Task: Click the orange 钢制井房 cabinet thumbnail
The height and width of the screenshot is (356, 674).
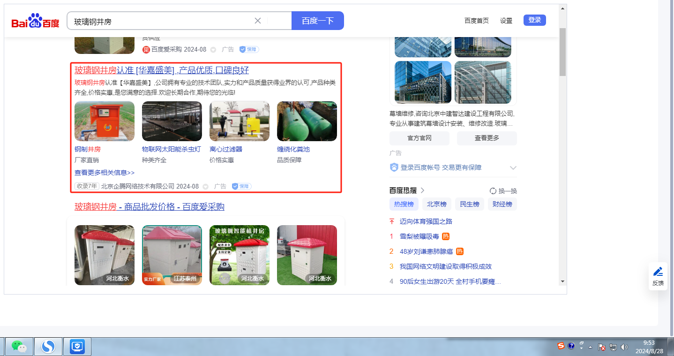Action: pyautogui.click(x=105, y=121)
